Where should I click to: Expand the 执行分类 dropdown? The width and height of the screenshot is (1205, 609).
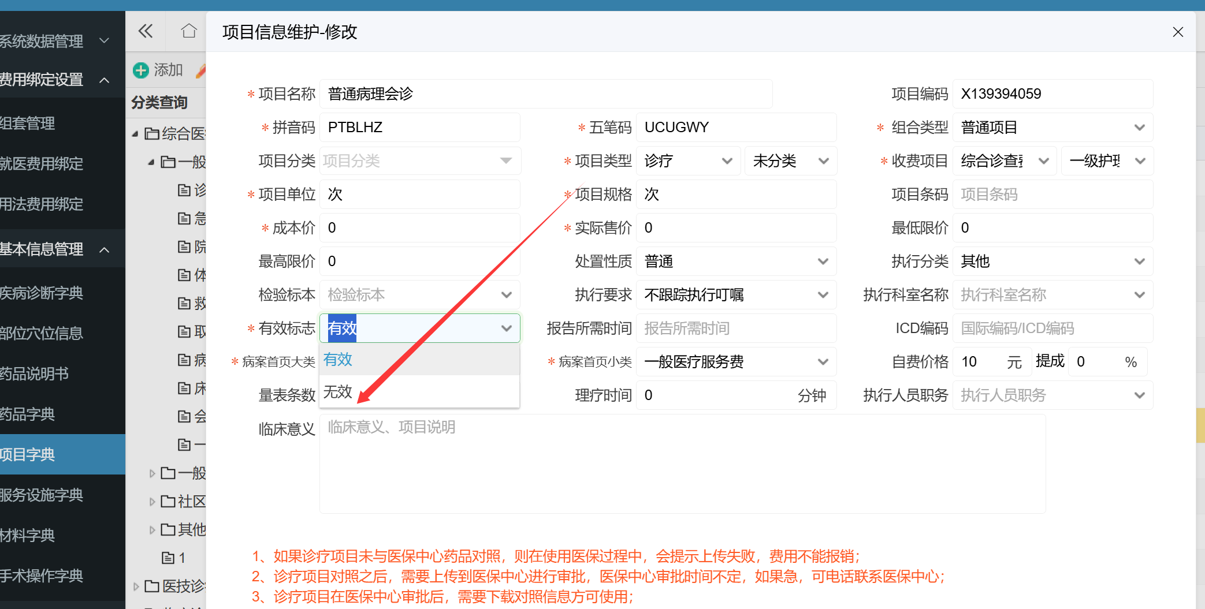pyautogui.click(x=1052, y=261)
